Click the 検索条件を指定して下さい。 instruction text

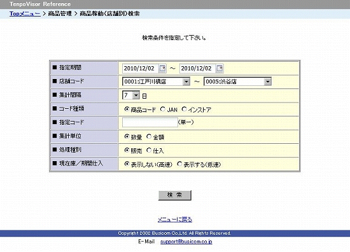(x=174, y=38)
